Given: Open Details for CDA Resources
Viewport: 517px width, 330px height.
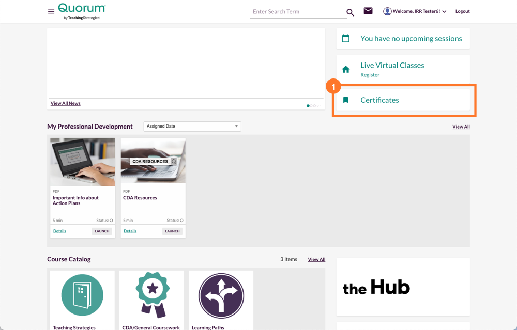Looking at the screenshot, I should click(x=130, y=231).
